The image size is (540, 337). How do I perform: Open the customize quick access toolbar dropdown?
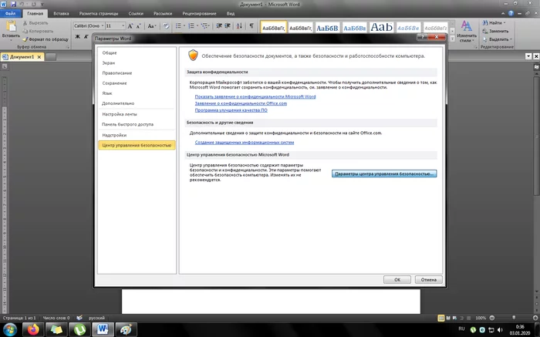[42, 5]
